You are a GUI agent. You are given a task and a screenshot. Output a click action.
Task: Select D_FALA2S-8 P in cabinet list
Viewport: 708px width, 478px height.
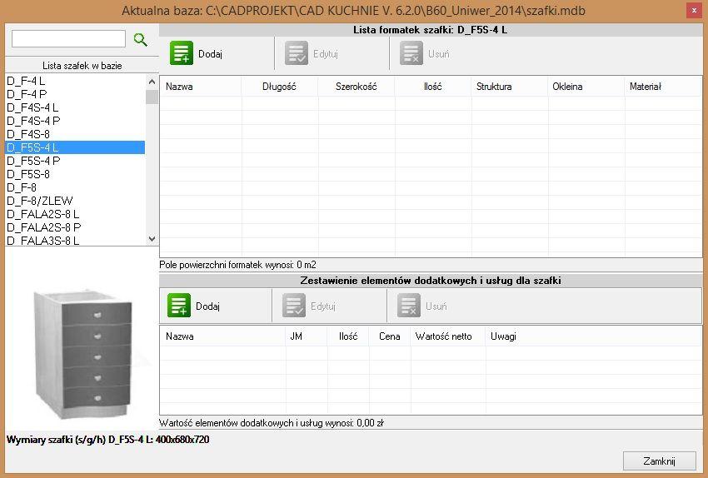tap(75, 227)
